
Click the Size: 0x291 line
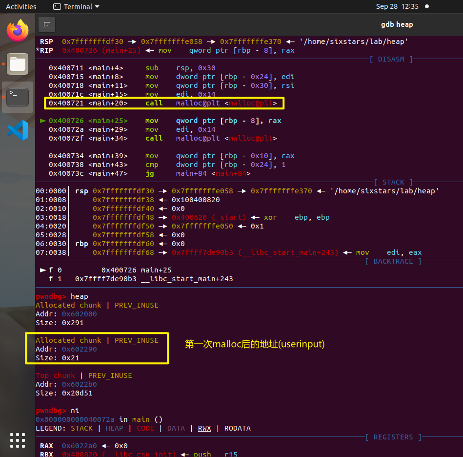coord(60,323)
